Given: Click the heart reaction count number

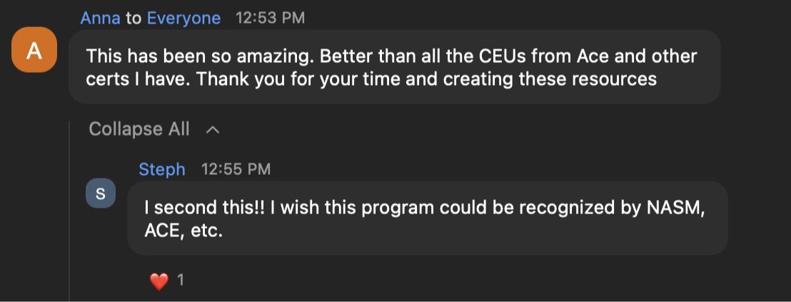Looking at the screenshot, I should (x=181, y=281).
